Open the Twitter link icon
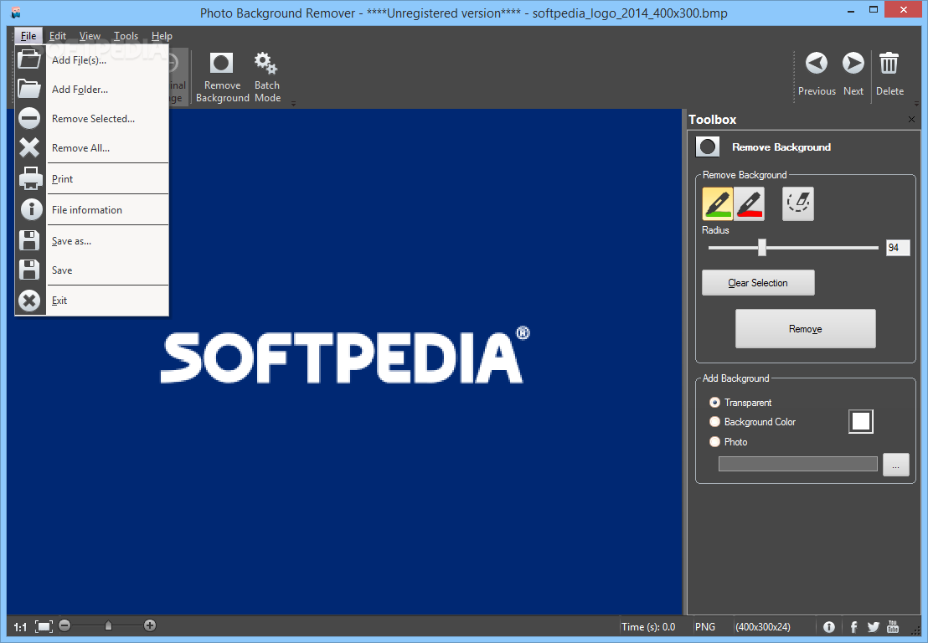 [874, 627]
